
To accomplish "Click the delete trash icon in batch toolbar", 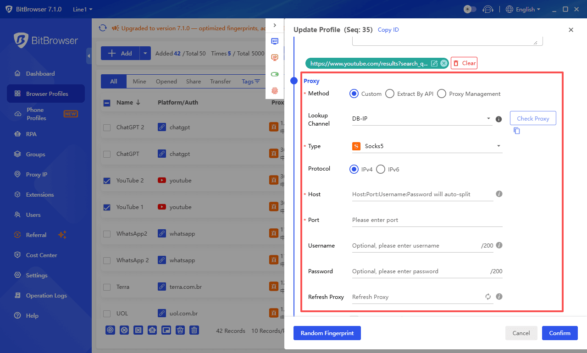I will tap(194, 330).
